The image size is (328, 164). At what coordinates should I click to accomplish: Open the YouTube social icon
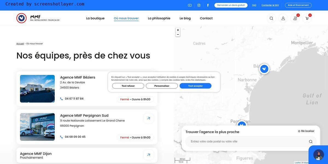pyautogui.click(x=190, y=5)
